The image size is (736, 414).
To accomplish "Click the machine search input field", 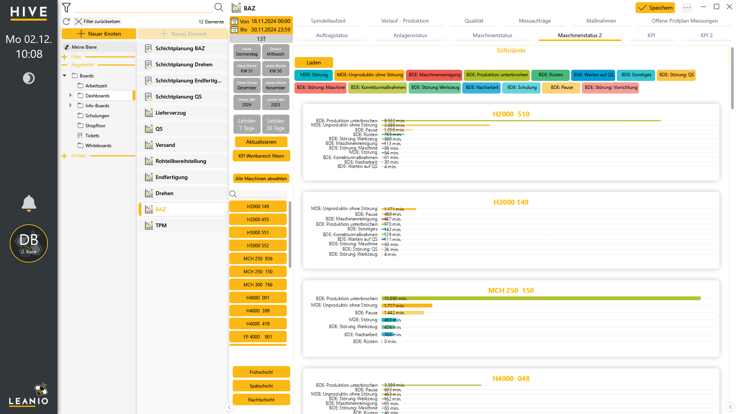I will click(262, 194).
